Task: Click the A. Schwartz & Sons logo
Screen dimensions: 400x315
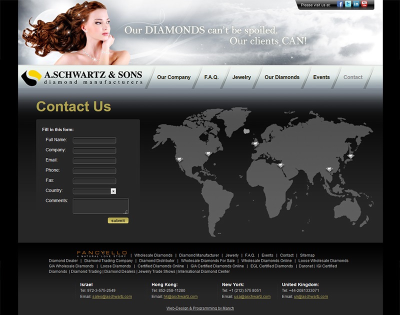Action: [82, 77]
